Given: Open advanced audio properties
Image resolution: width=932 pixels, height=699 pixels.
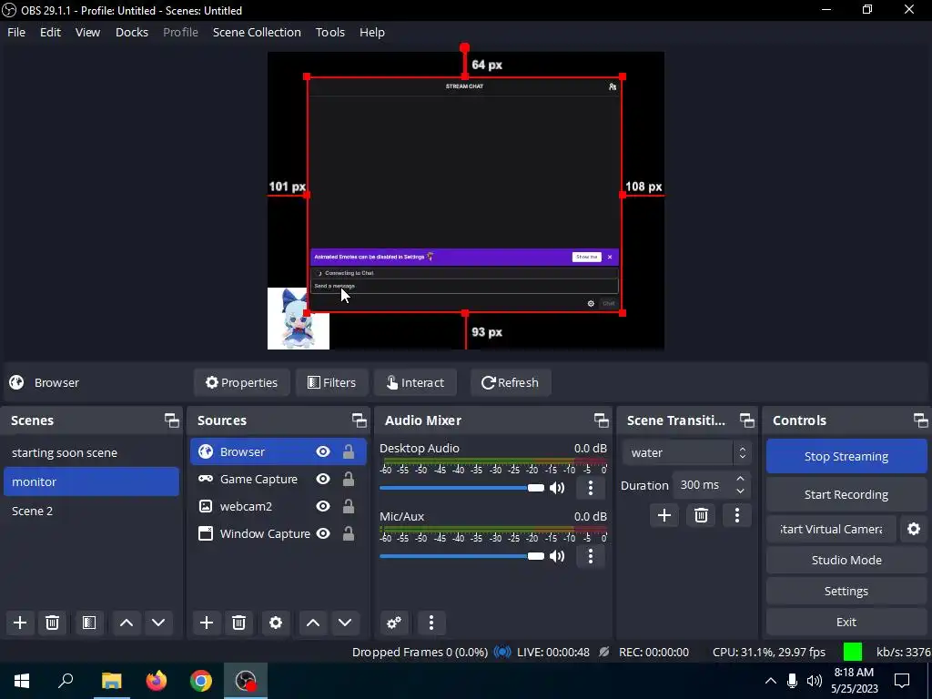Looking at the screenshot, I should point(393,623).
